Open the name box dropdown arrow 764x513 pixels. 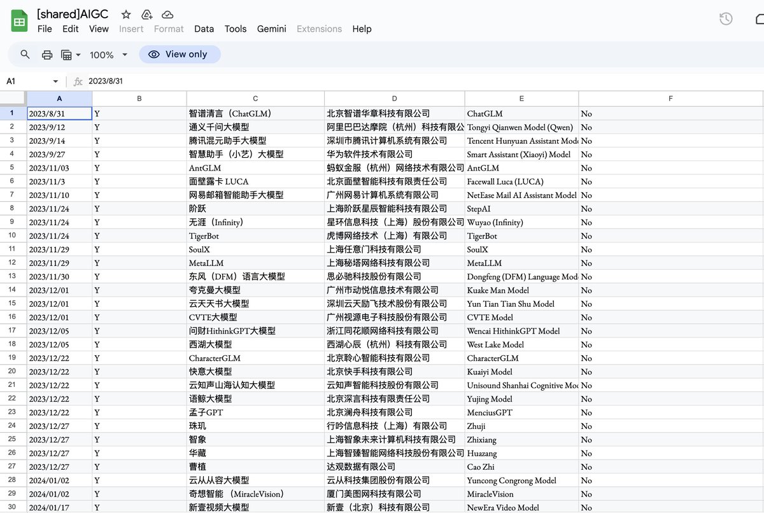[x=55, y=81]
